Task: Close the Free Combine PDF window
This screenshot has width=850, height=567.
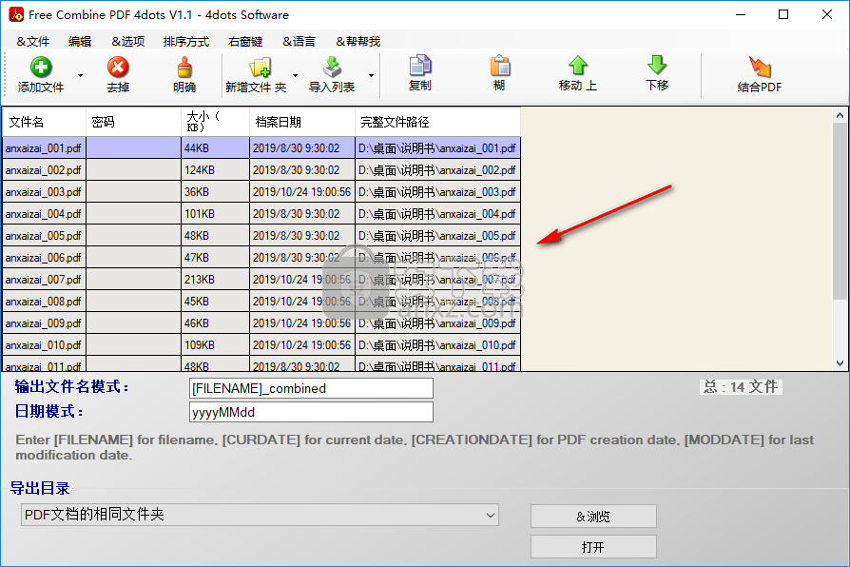Action: click(x=826, y=14)
